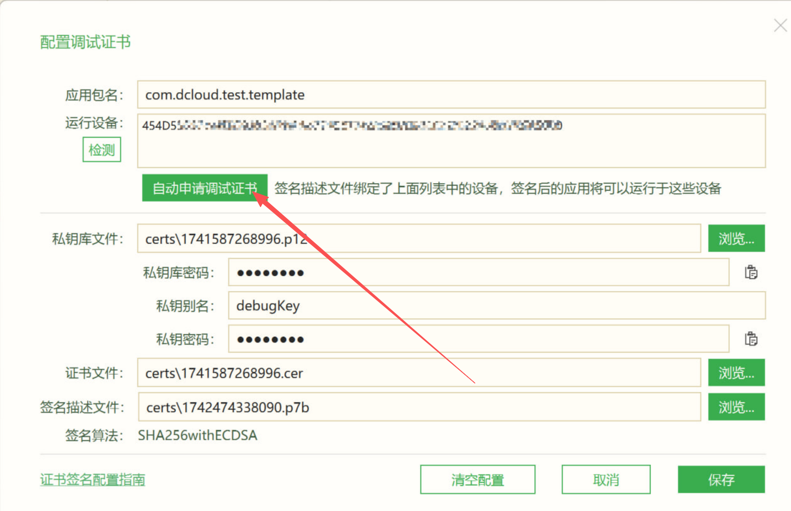
Task: Click the paste icon beside 私钥密码 field
Action: 751,339
